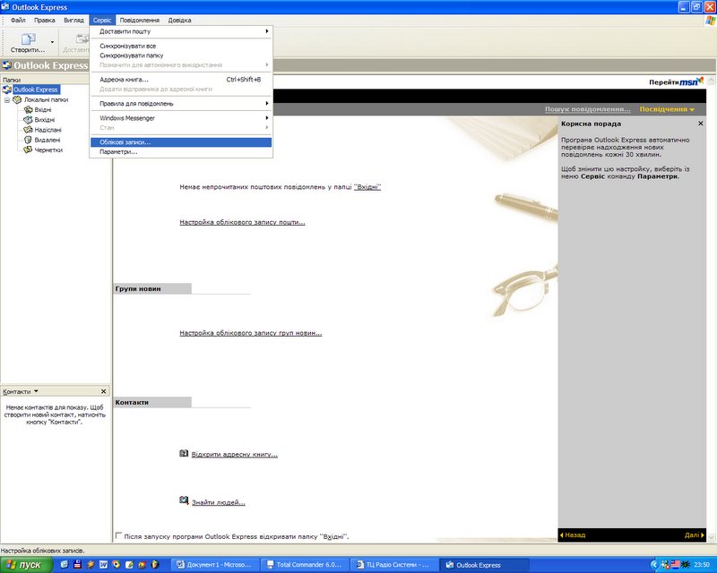
Task: Close the open Сервіс menu
Action: (x=102, y=20)
